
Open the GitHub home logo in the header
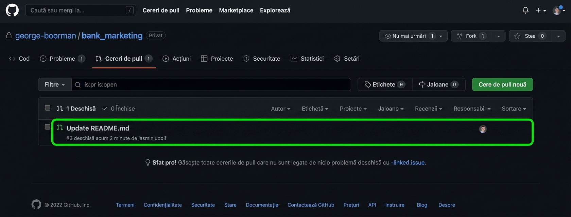(12, 10)
